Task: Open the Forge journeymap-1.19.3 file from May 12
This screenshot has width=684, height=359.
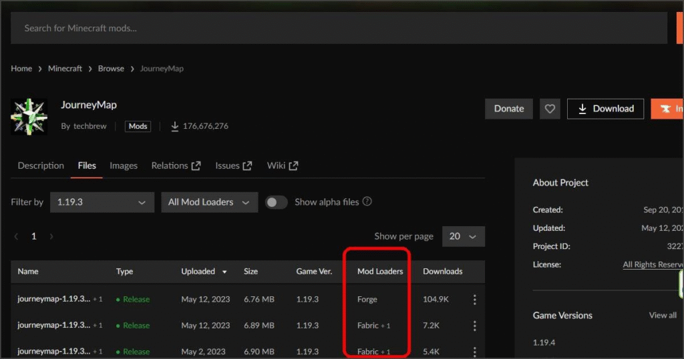Action: pos(53,299)
